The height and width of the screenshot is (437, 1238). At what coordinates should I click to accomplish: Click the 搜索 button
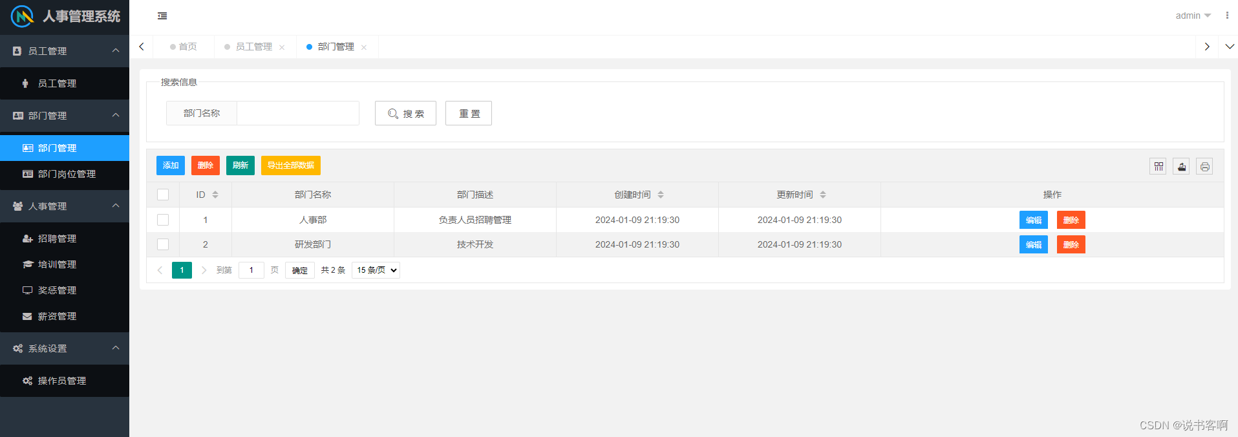405,113
